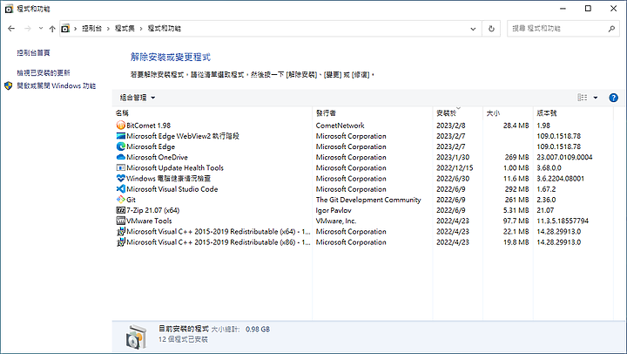Click the refresh button in the address bar

[491, 29]
